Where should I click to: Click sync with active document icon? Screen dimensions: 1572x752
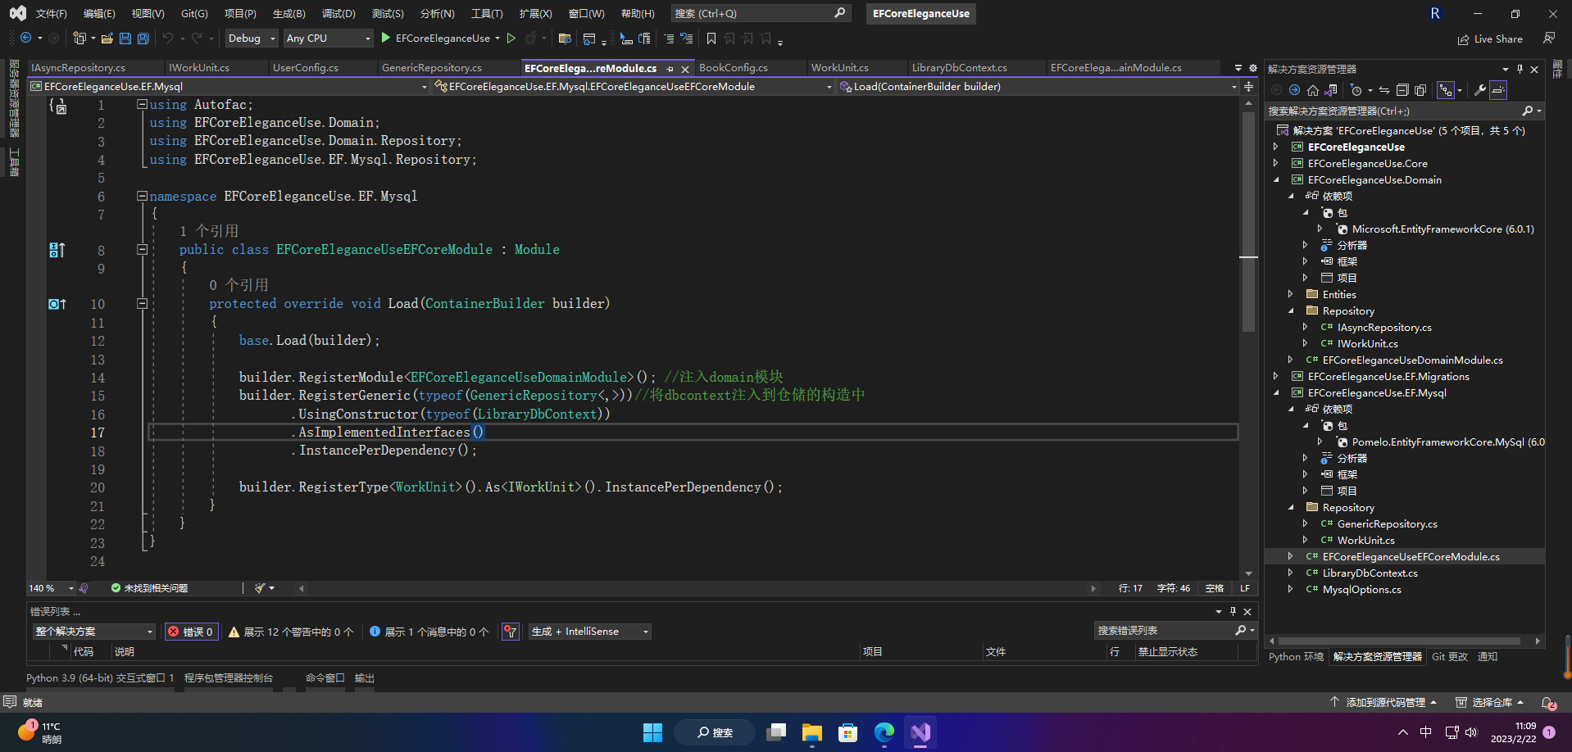1383,90
